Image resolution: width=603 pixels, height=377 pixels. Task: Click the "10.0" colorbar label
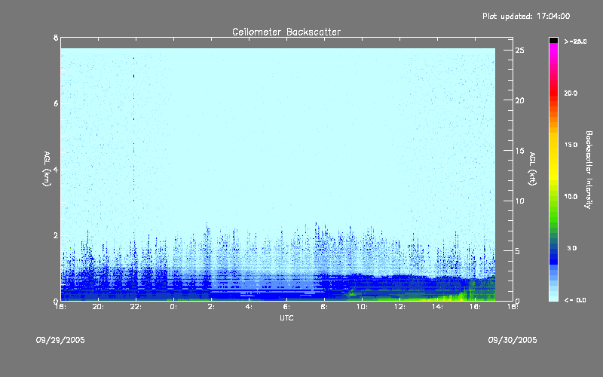click(x=571, y=196)
